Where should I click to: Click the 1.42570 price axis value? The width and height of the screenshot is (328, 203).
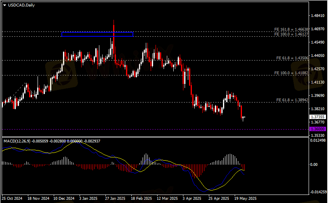(x=318, y=69)
